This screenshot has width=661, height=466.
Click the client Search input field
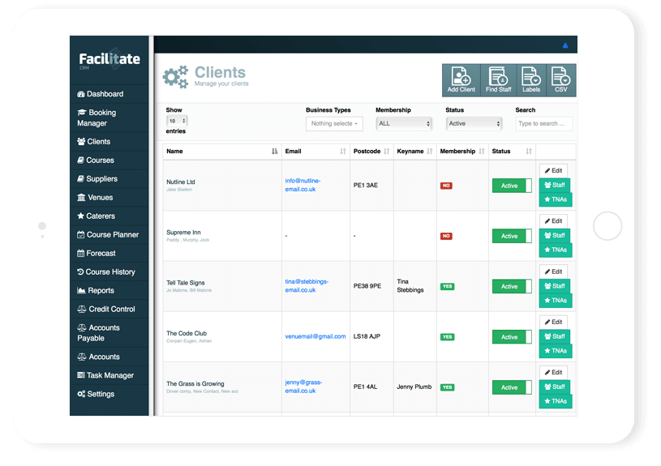pos(544,124)
